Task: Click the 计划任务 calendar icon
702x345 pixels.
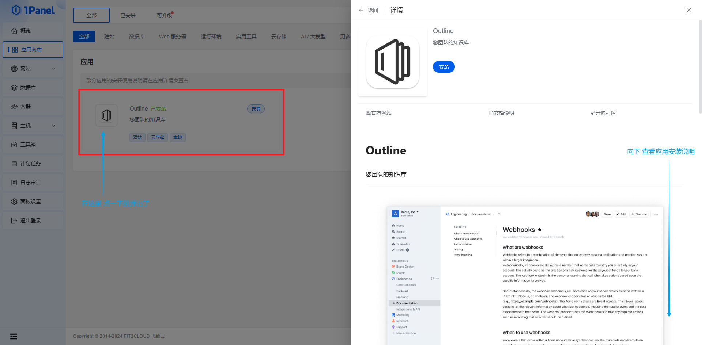Action: pyautogui.click(x=14, y=164)
